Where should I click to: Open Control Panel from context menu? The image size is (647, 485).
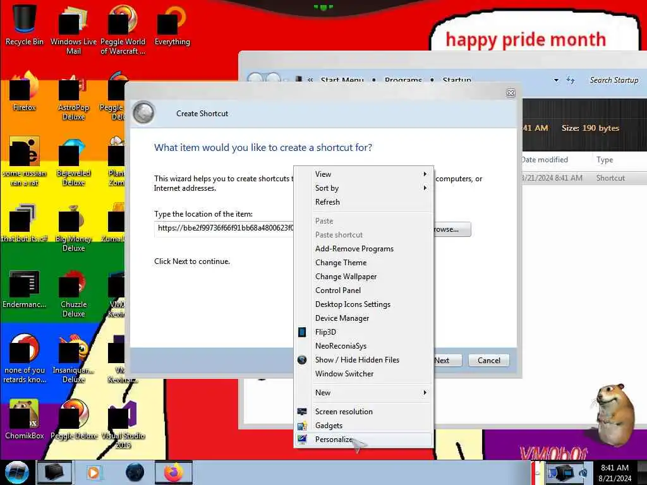(363, 290)
